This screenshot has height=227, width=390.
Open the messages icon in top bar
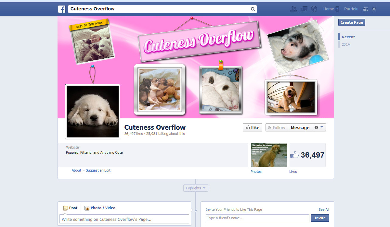coord(304,9)
